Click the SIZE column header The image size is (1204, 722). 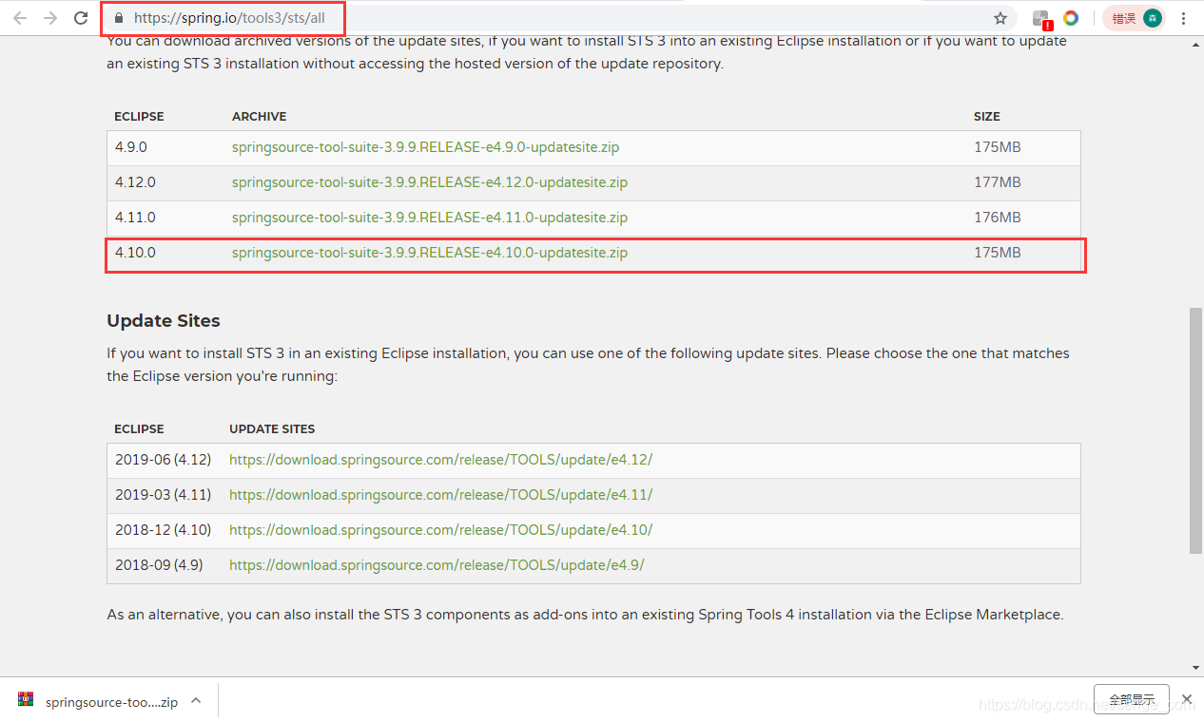(x=986, y=117)
